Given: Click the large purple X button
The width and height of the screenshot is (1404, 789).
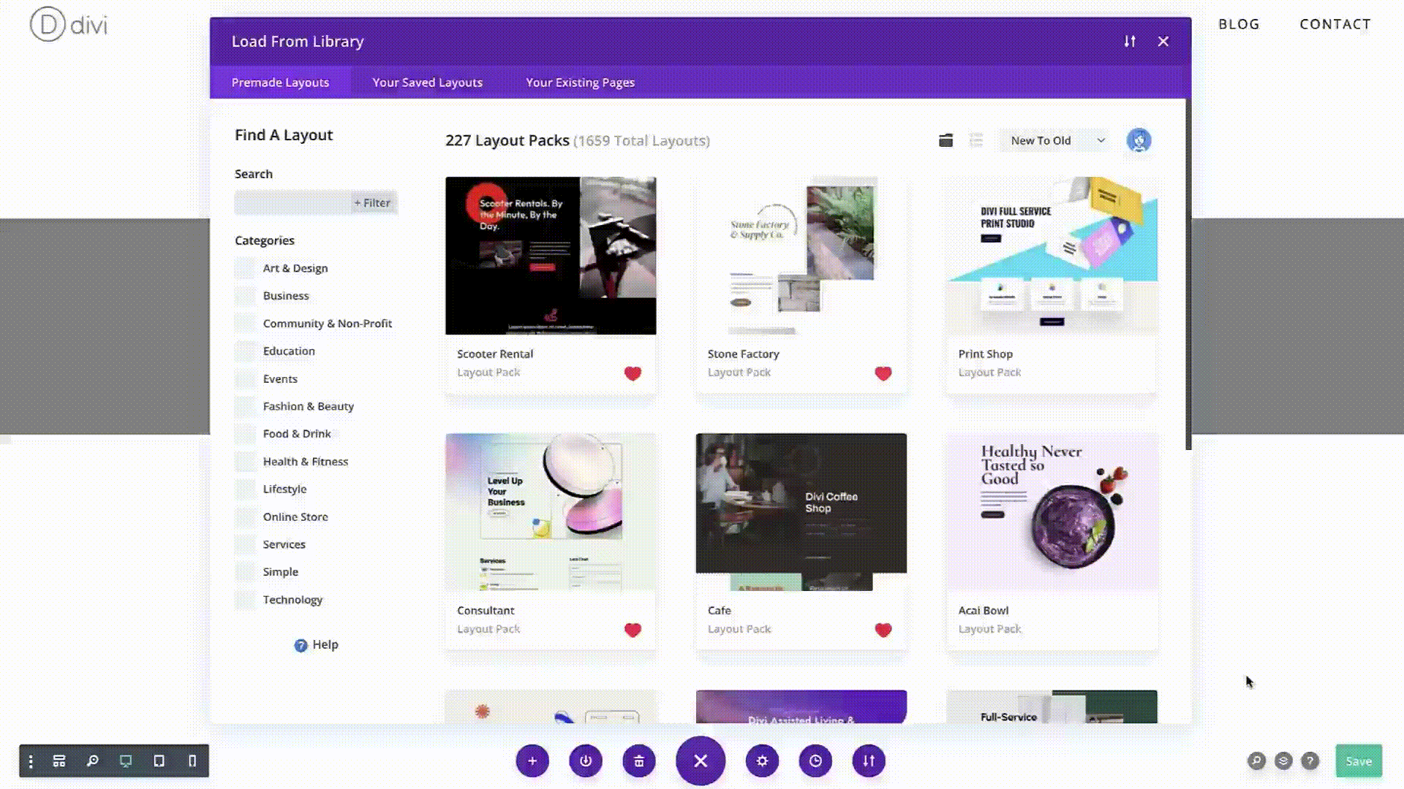Looking at the screenshot, I should [701, 761].
